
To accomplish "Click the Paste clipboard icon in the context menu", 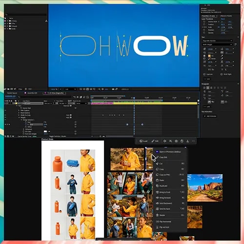I will click(x=157, y=180).
